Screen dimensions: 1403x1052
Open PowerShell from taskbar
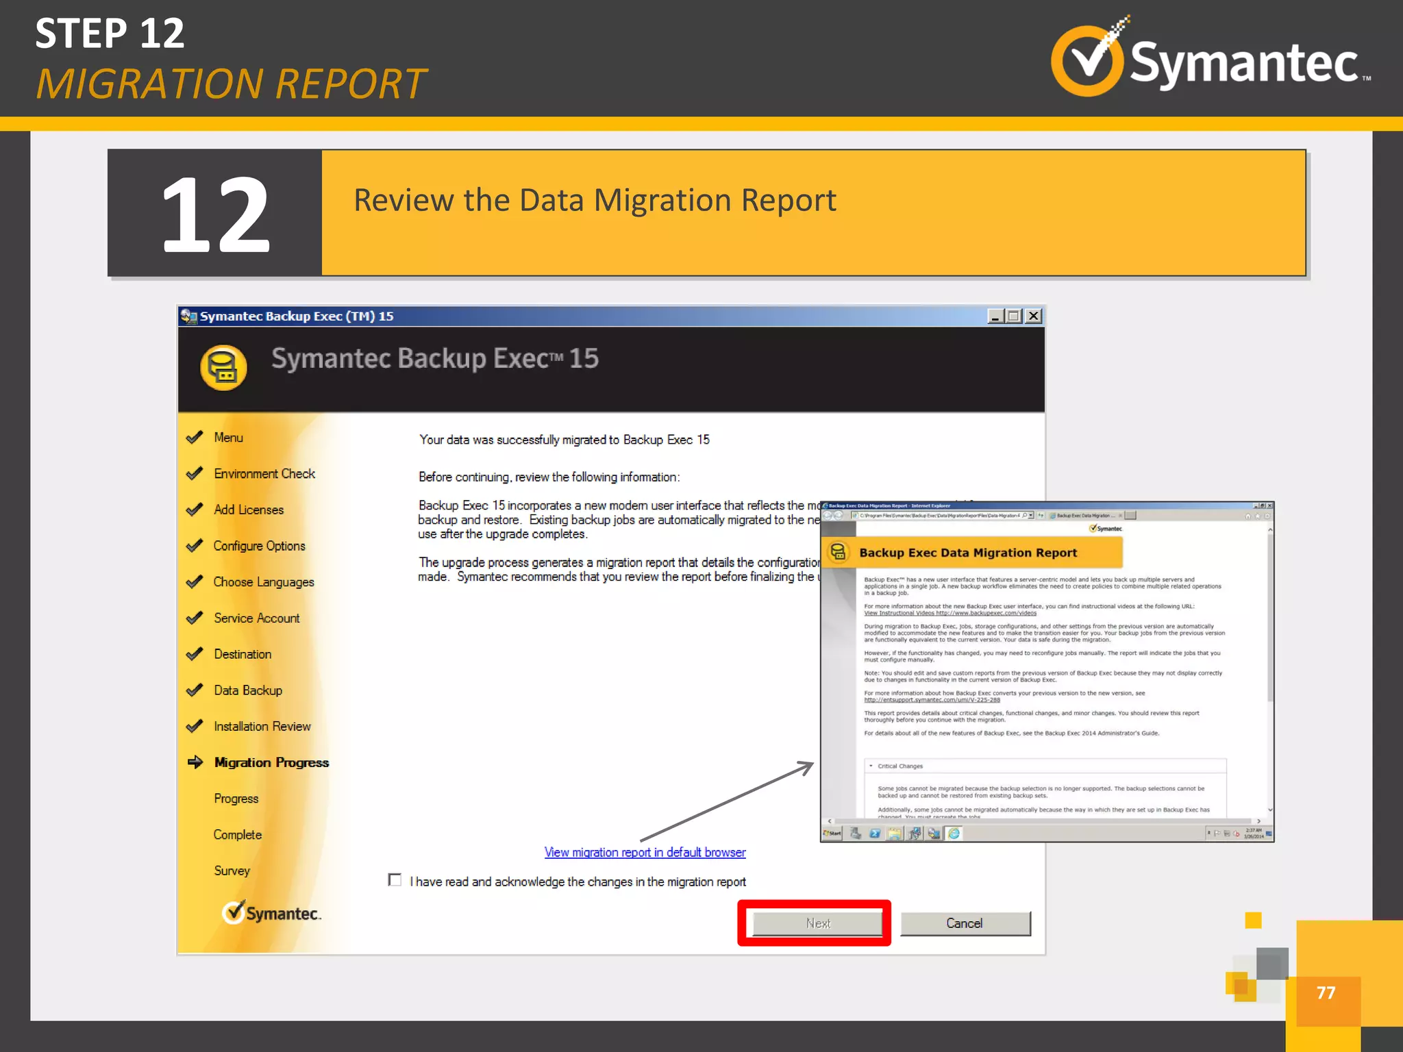[875, 834]
